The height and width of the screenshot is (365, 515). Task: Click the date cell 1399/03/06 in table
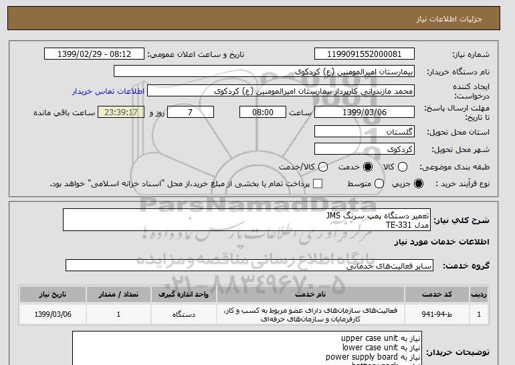click(53, 314)
